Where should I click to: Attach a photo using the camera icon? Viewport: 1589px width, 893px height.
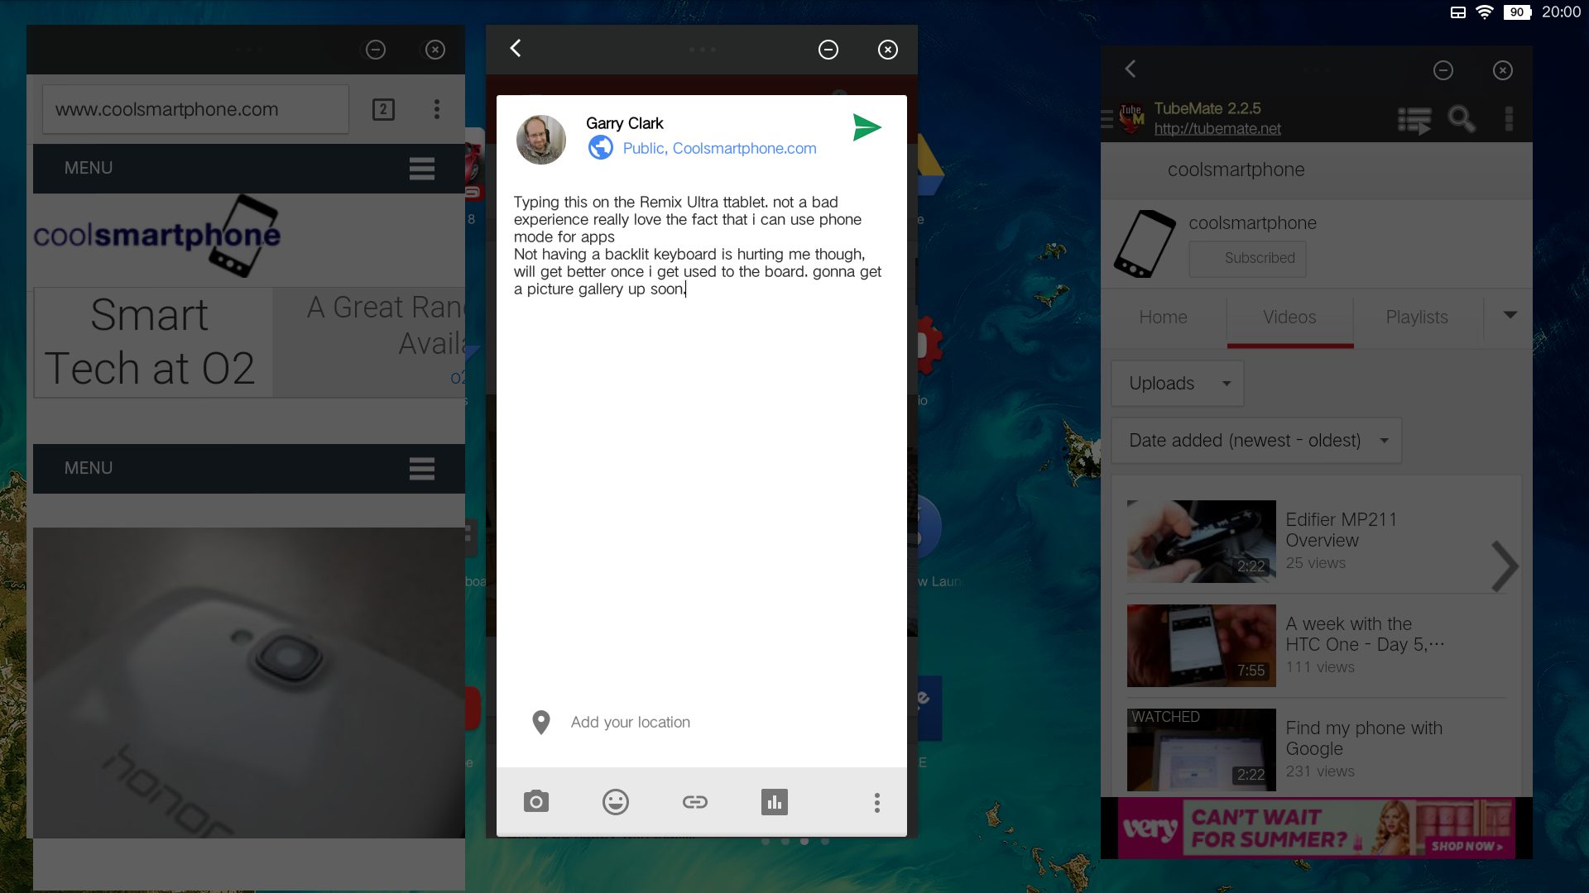[536, 802]
